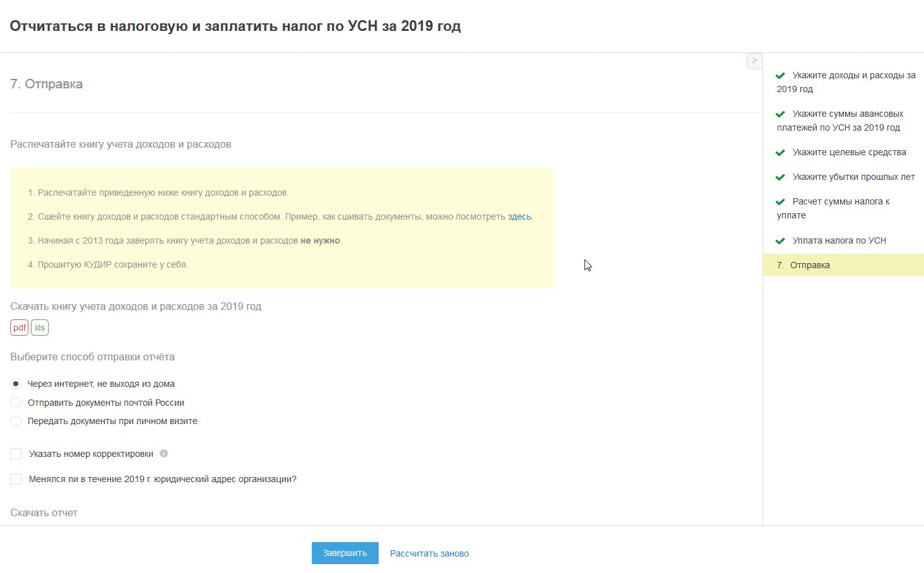Screen dimensions: 924x573
Task: Select 'Передать документы при личном визите' option
Action: click(16, 421)
